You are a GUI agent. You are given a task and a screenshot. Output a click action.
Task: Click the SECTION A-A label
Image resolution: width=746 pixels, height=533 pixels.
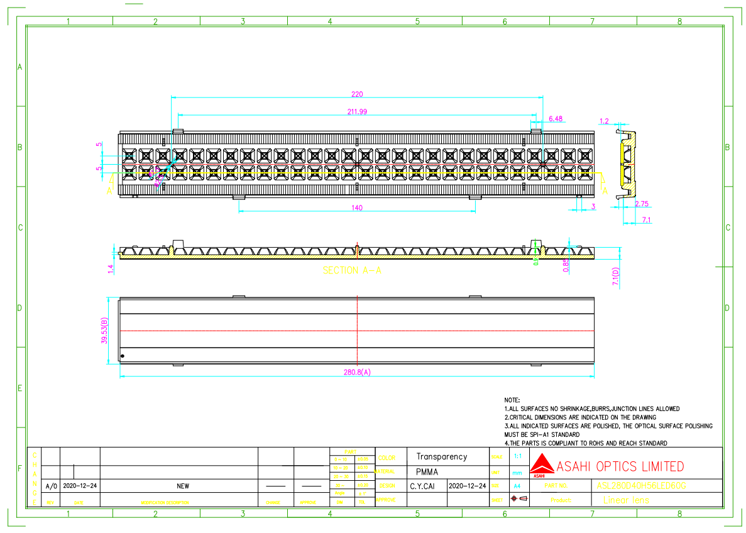coord(352,270)
